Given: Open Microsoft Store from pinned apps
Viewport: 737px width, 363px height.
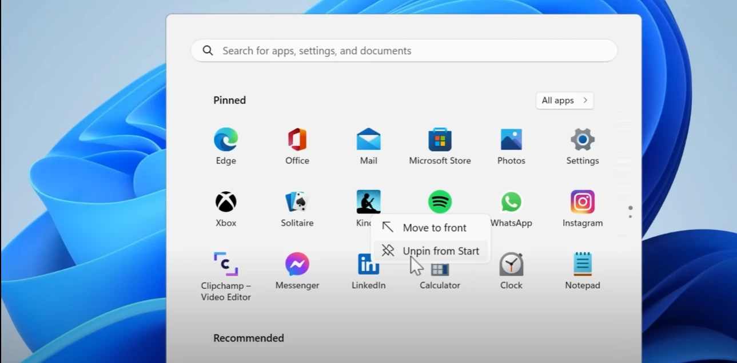Looking at the screenshot, I should [x=440, y=140].
